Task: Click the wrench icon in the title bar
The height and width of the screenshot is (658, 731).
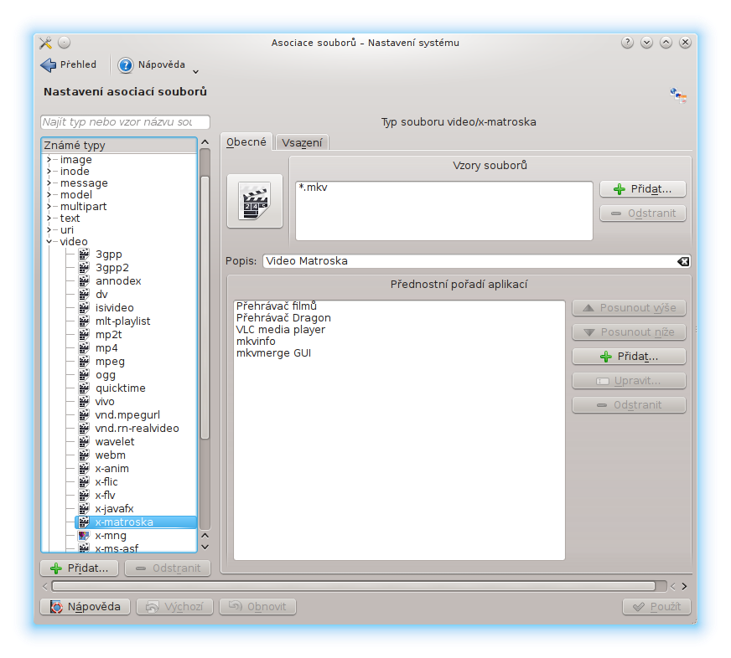Action: (x=46, y=43)
